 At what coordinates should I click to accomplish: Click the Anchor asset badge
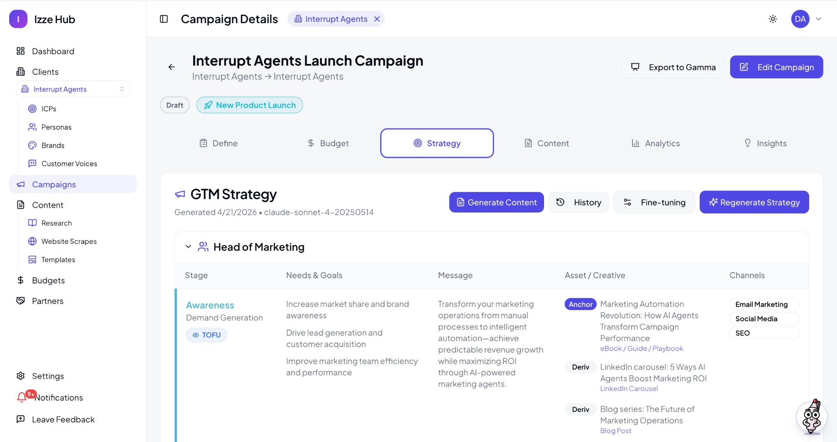[581, 304]
